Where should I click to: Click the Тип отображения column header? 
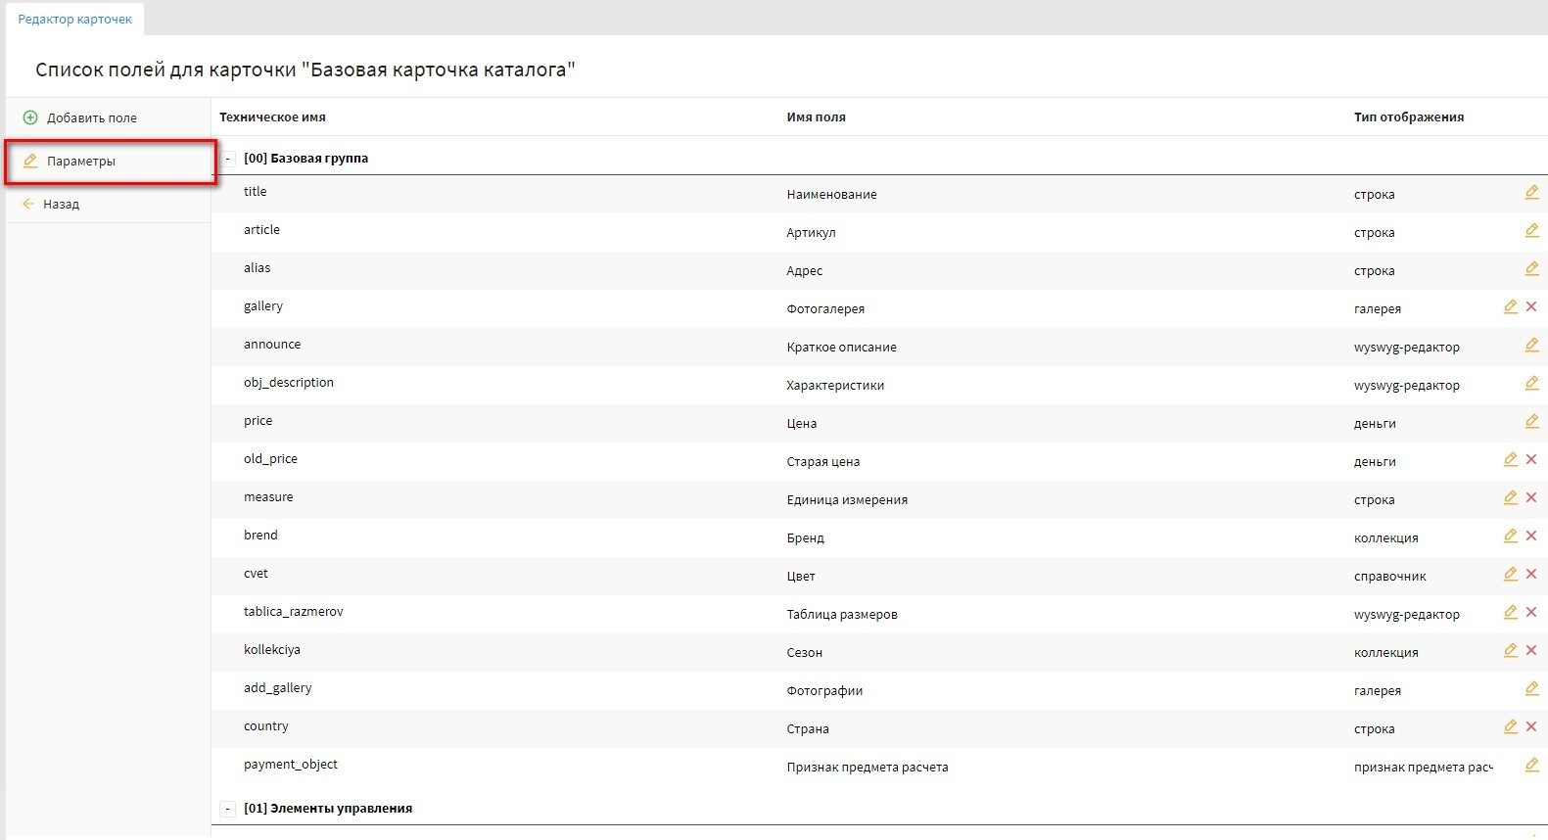point(1408,117)
